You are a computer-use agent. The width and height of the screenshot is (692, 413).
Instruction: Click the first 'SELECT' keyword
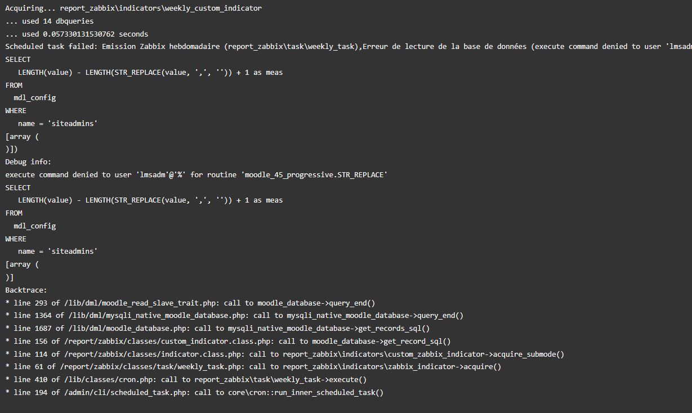coord(18,60)
